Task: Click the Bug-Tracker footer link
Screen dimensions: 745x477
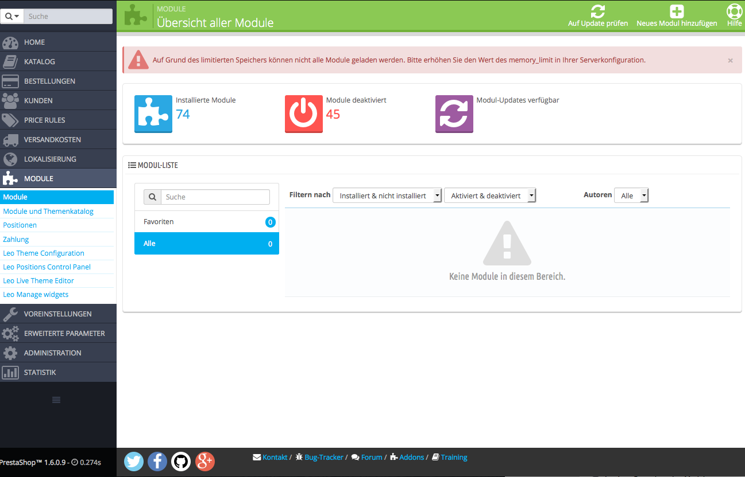Action: pos(324,458)
